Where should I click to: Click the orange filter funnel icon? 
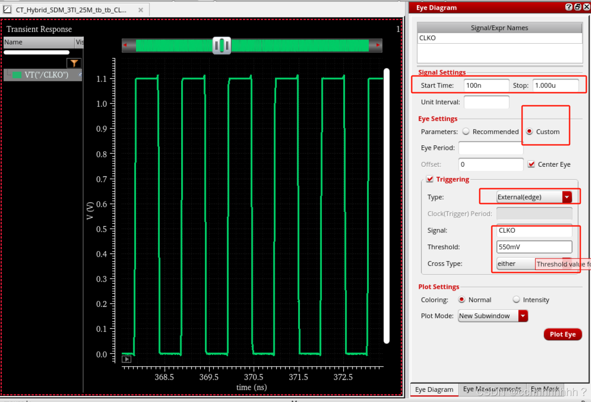74,63
